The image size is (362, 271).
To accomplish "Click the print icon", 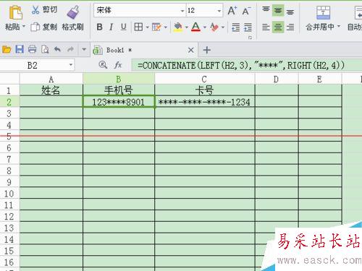I will point(32,50).
